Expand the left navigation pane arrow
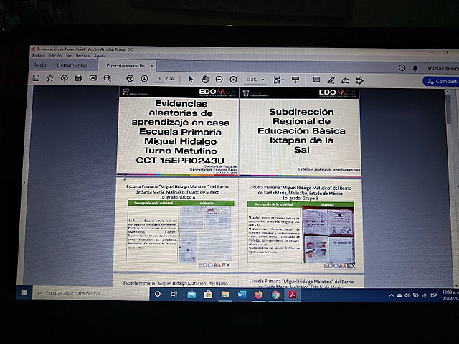 pyautogui.click(x=24, y=183)
